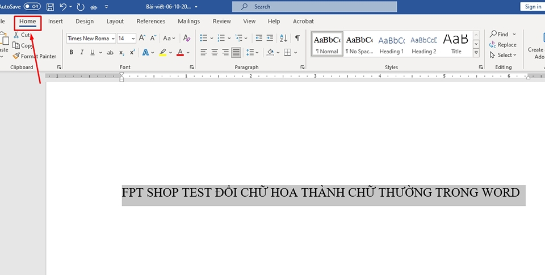Toggle bold formatting

pos(72,52)
